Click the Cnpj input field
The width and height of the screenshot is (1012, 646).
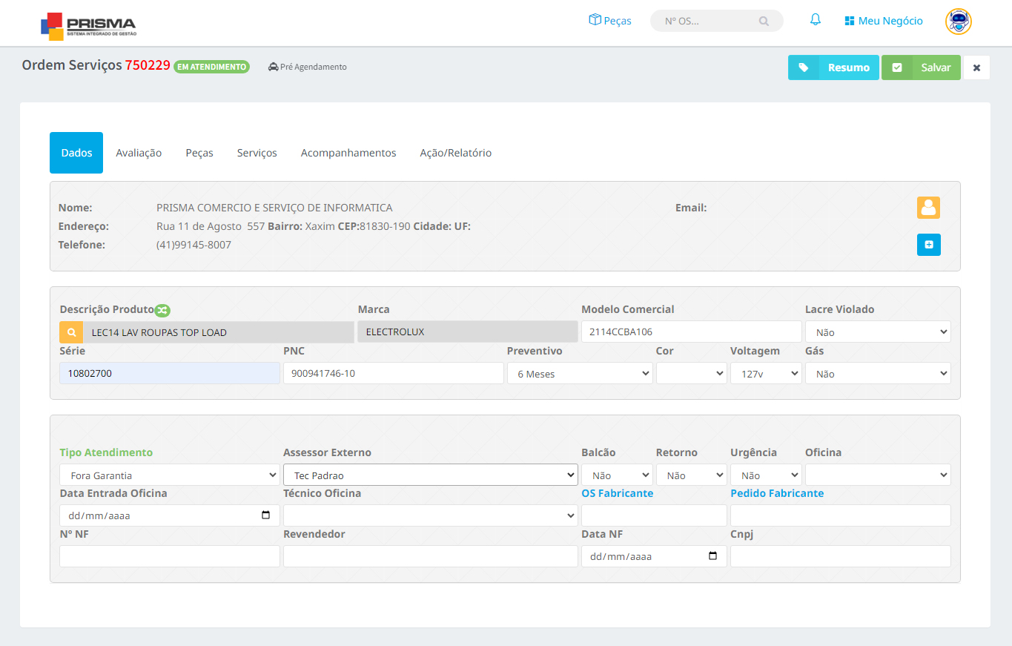[841, 556]
